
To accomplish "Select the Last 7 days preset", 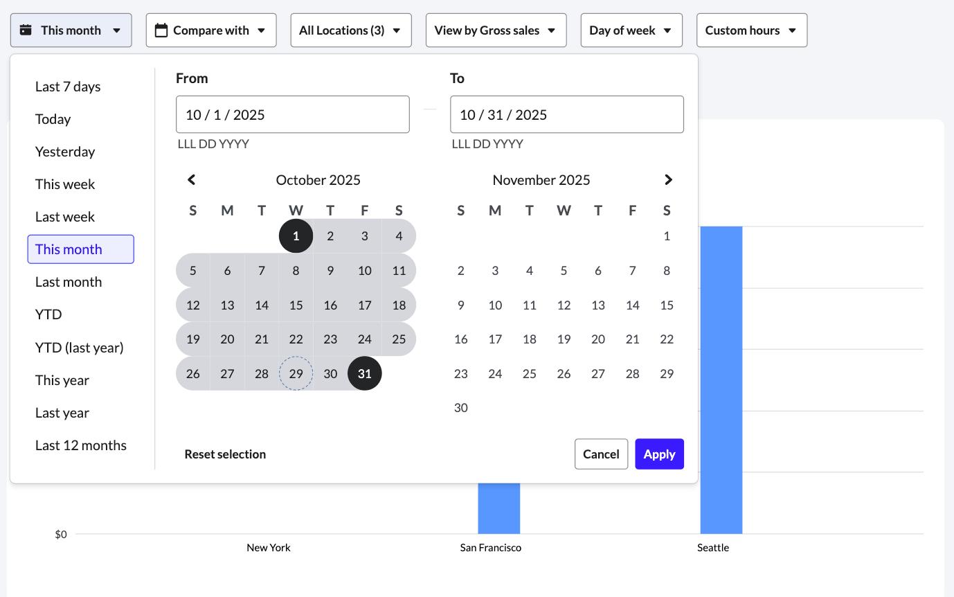I will [67, 86].
